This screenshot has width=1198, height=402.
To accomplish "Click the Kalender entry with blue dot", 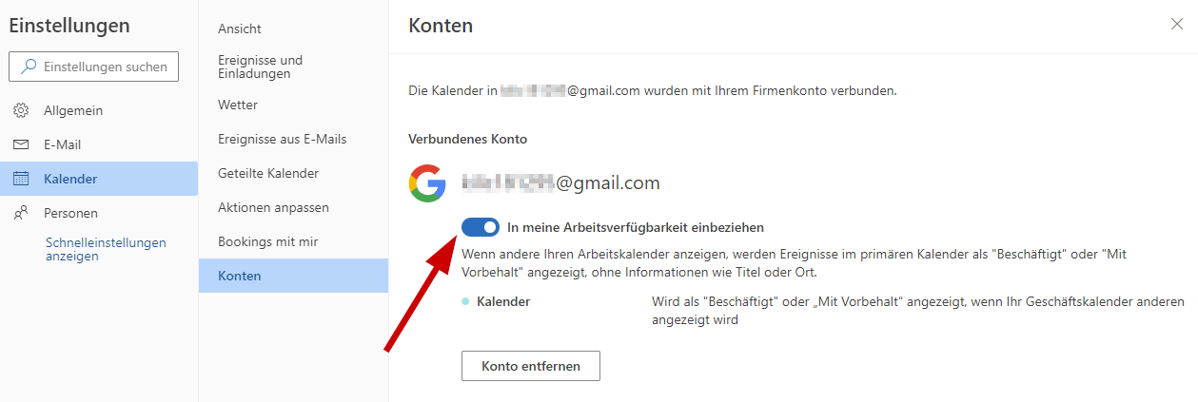I will pos(502,301).
